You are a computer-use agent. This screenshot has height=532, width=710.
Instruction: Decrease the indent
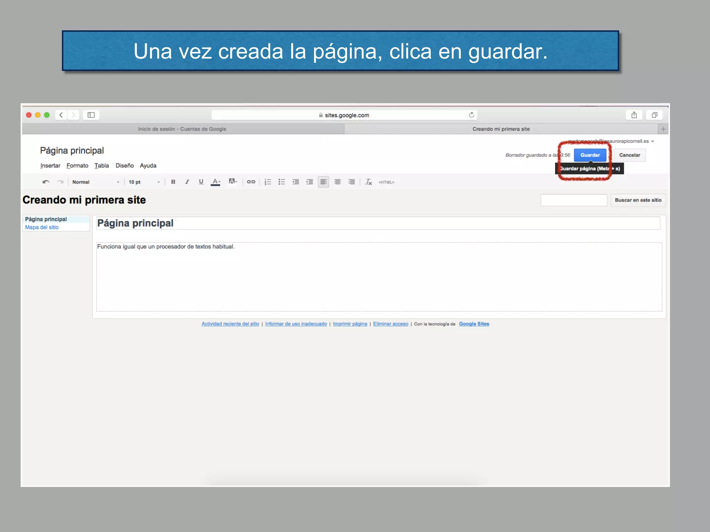click(296, 182)
